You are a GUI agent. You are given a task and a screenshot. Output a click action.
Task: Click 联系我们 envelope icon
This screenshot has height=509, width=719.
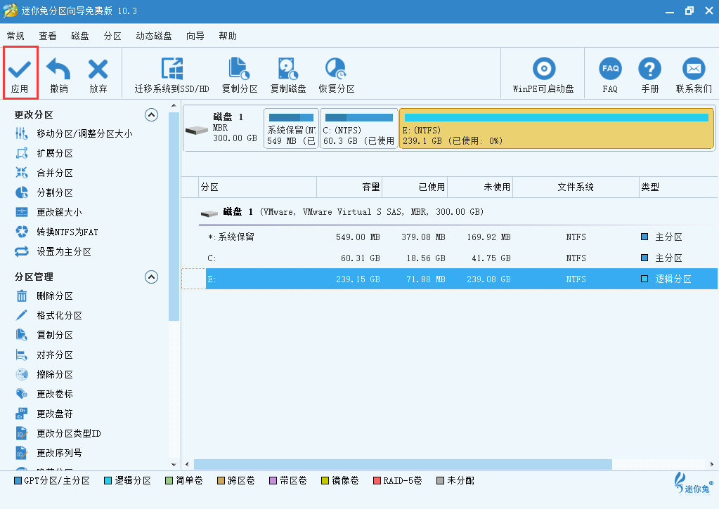click(694, 69)
